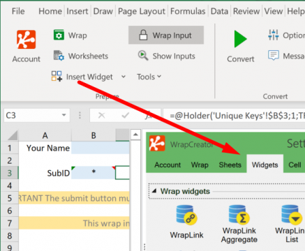
Task: Collapse the Wrap widgets section
Action: point(154,191)
